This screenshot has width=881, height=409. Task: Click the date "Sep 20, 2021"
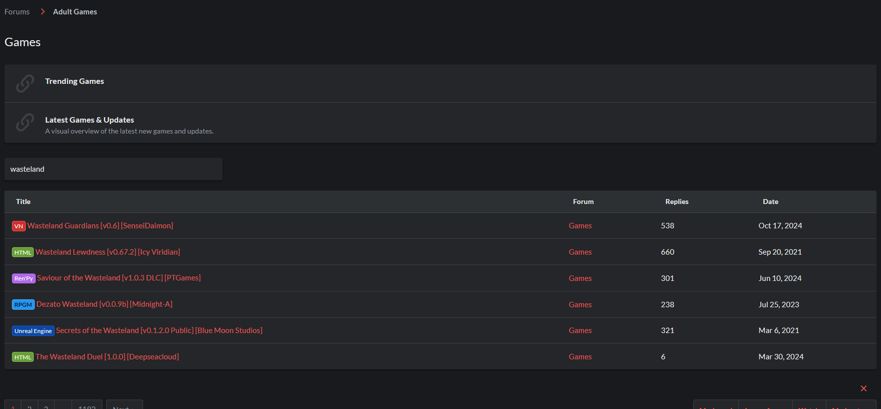pyautogui.click(x=780, y=252)
